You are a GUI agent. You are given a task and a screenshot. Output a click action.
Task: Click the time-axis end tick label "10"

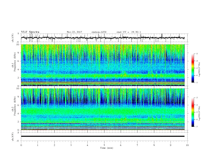(x=187, y=145)
